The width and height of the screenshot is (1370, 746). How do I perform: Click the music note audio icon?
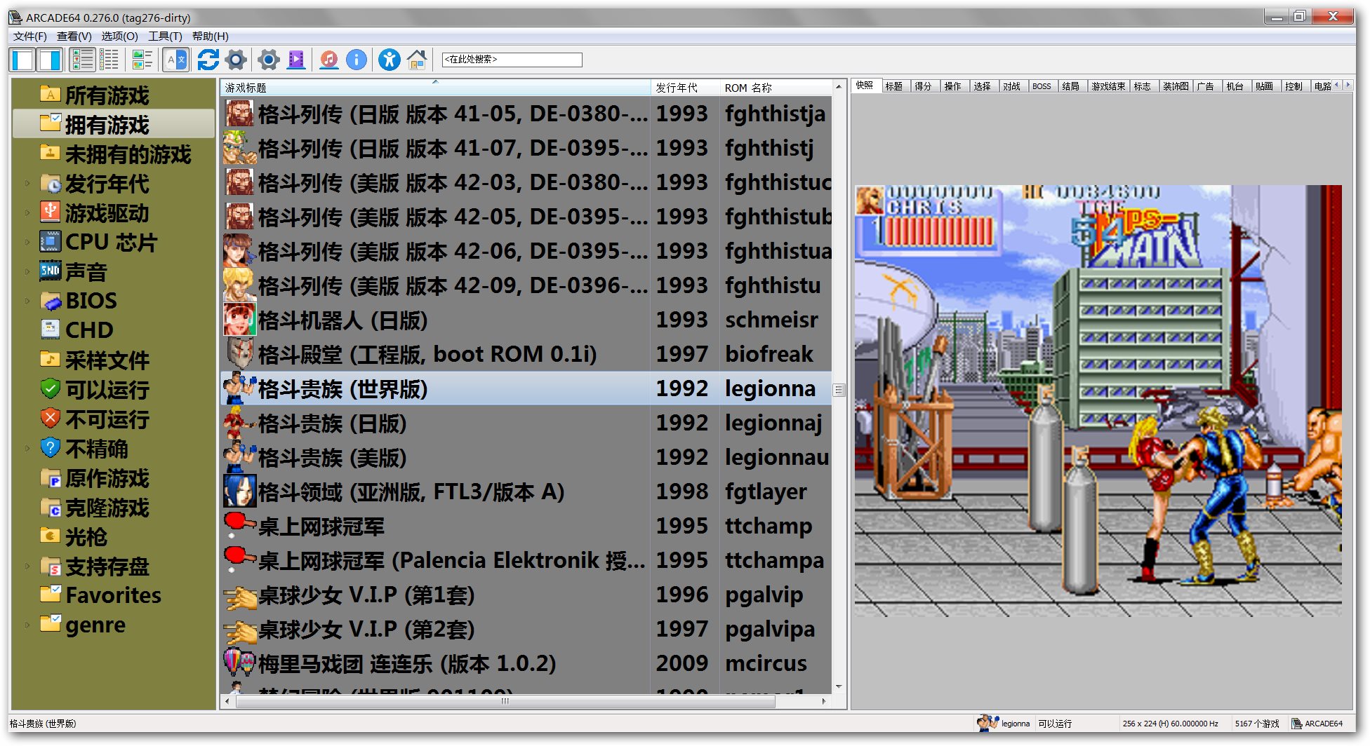[328, 60]
